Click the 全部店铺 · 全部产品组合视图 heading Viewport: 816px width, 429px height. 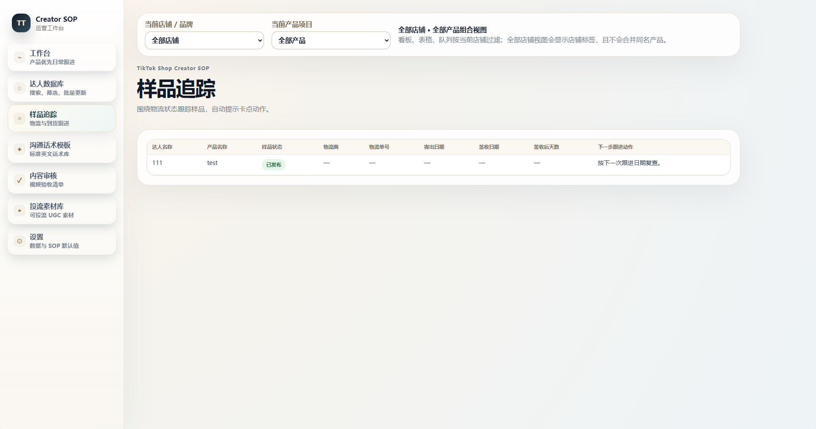[x=442, y=30]
